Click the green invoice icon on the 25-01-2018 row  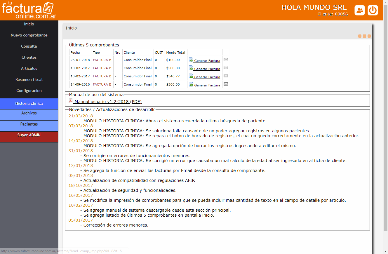(191, 60)
